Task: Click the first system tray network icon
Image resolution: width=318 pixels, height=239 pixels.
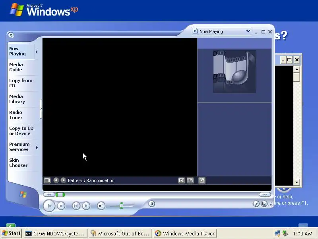Action: point(277,233)
